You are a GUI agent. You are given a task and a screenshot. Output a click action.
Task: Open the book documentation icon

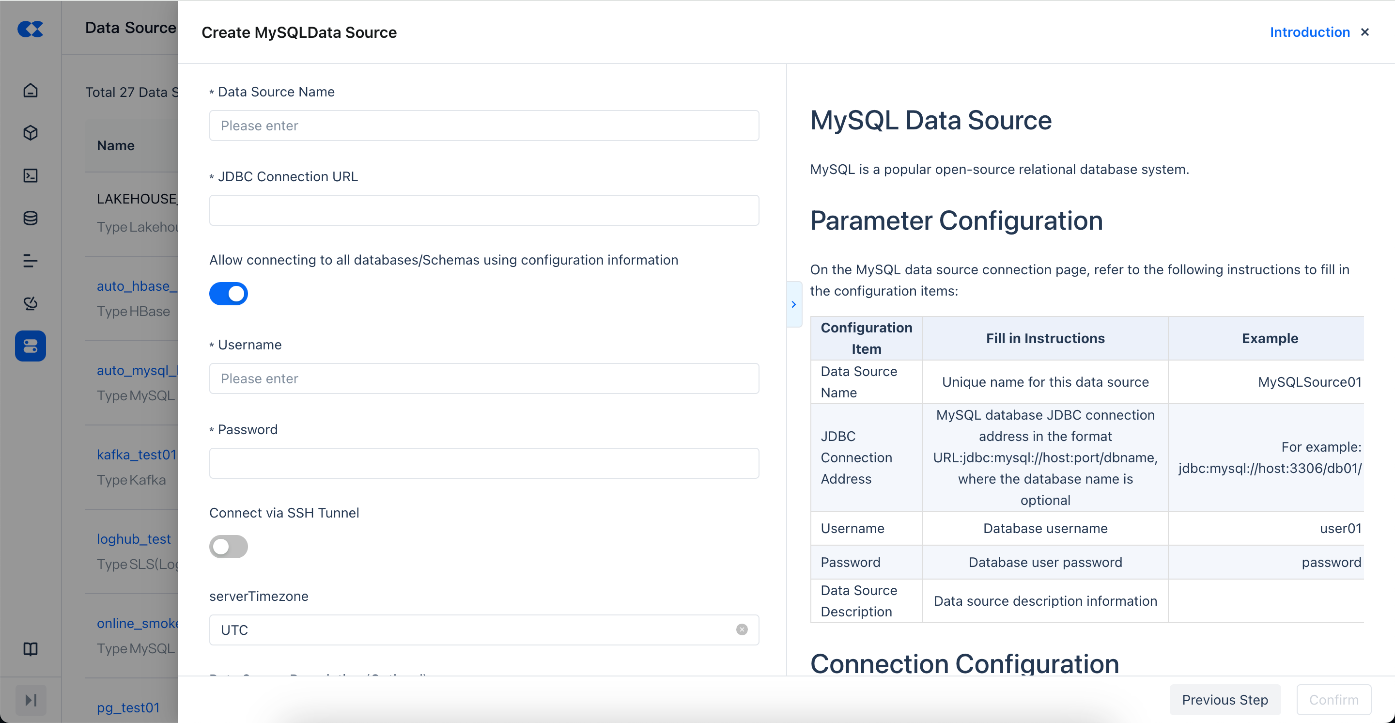pyautogui.click(x=31, y=649)
